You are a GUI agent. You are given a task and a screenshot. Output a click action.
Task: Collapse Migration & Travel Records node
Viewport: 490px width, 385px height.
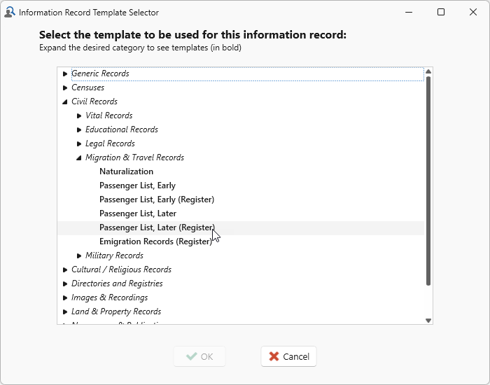click(79, 157)
